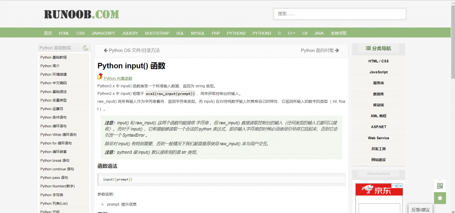
Task: Click the QR code icon
Action: (x=440, y=186)
